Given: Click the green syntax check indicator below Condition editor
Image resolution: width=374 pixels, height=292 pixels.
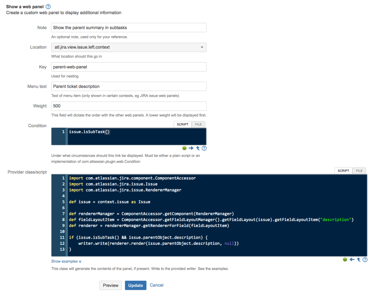Looking at the screenshot, I should tap(184, 148).
